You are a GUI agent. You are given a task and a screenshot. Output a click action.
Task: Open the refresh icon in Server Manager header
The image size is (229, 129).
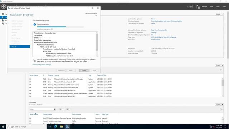coord(191,6)
